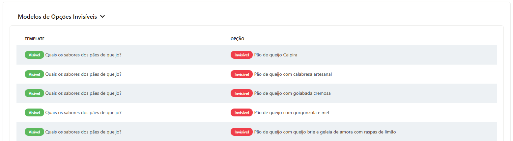Toggle Invisível badge for queijo brie option

pyautogui.click(x=242, y=132)
